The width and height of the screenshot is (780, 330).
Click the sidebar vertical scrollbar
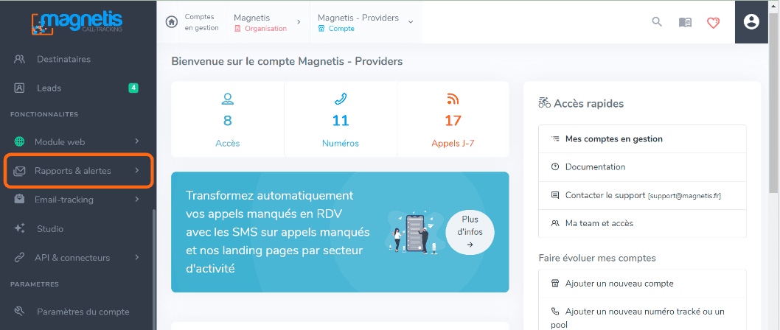(x=153, y=268)
